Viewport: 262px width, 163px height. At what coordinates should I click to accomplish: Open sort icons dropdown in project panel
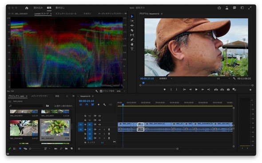click(47, 148)
